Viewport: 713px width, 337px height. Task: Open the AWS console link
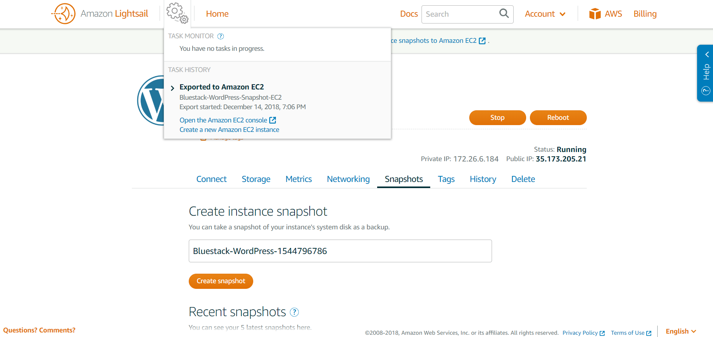tap(613, 14)
